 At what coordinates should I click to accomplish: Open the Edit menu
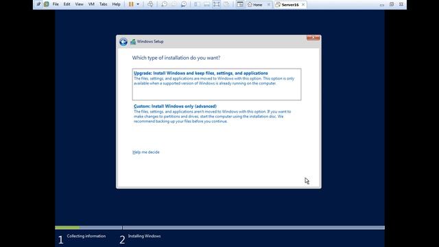[67, 4]
